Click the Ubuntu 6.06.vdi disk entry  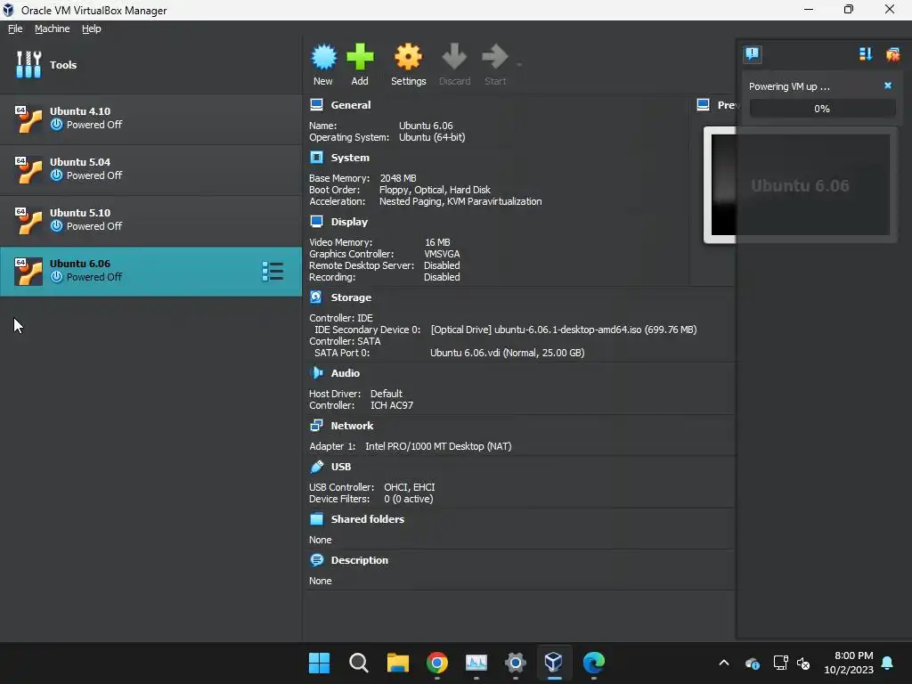pyautogui.click(x=507, y=353)
